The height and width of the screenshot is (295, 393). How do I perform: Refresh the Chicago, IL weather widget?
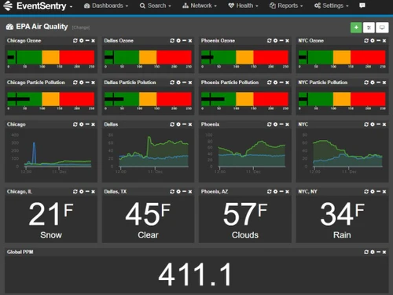(x=75, y=192)
